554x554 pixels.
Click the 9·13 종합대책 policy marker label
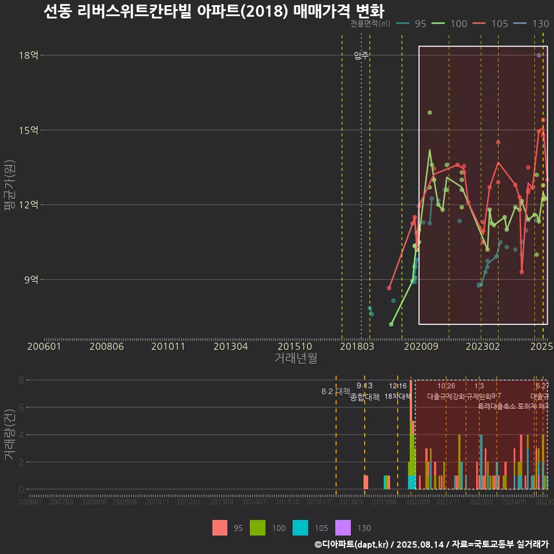[365, 391]
